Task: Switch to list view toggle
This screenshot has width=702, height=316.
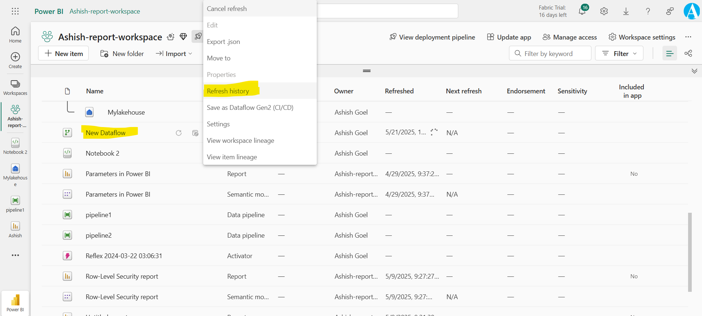Action: (669, 53)
